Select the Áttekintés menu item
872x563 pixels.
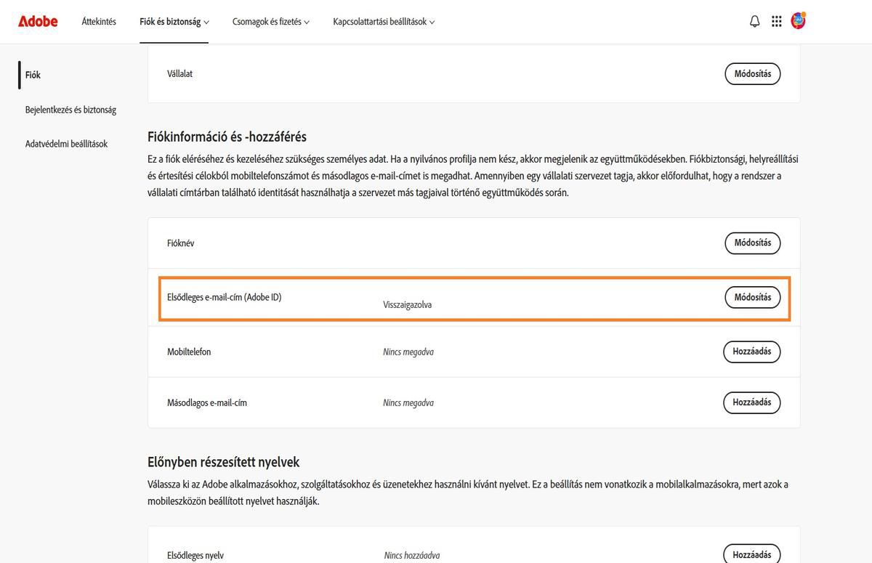[98, 22]
